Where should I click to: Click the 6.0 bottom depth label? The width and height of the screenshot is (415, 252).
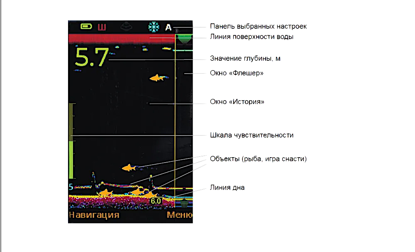[156, 201]
